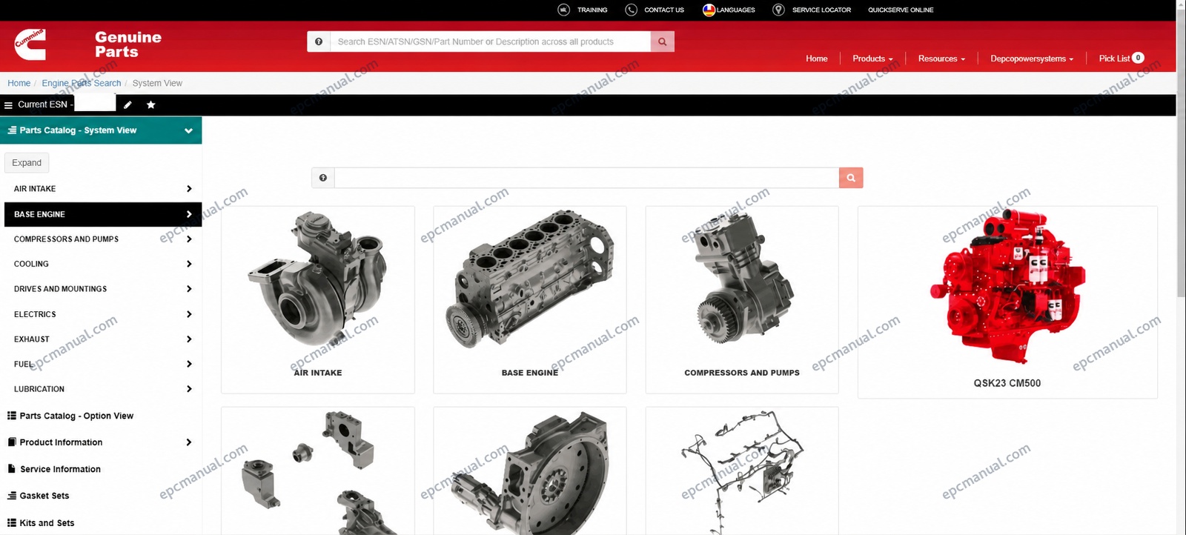This screenshot has width=1186, height=535.
Task: Click the global search magnifier button
Action: [x=662, y=41]
